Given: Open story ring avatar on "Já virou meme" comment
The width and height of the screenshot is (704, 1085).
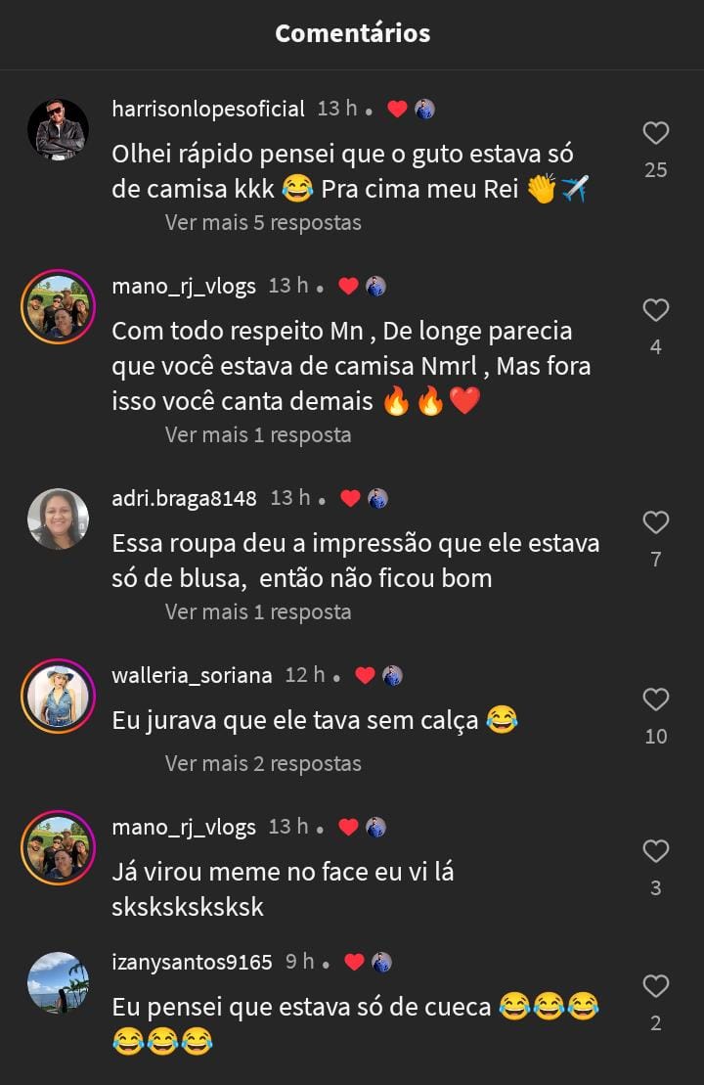Looking at the screenshot, I should tap(58, 847).
